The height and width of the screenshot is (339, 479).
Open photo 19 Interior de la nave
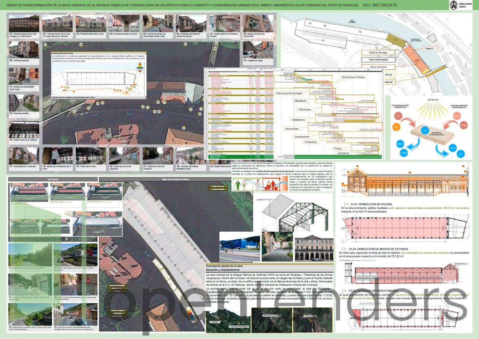tap(91, 156)
